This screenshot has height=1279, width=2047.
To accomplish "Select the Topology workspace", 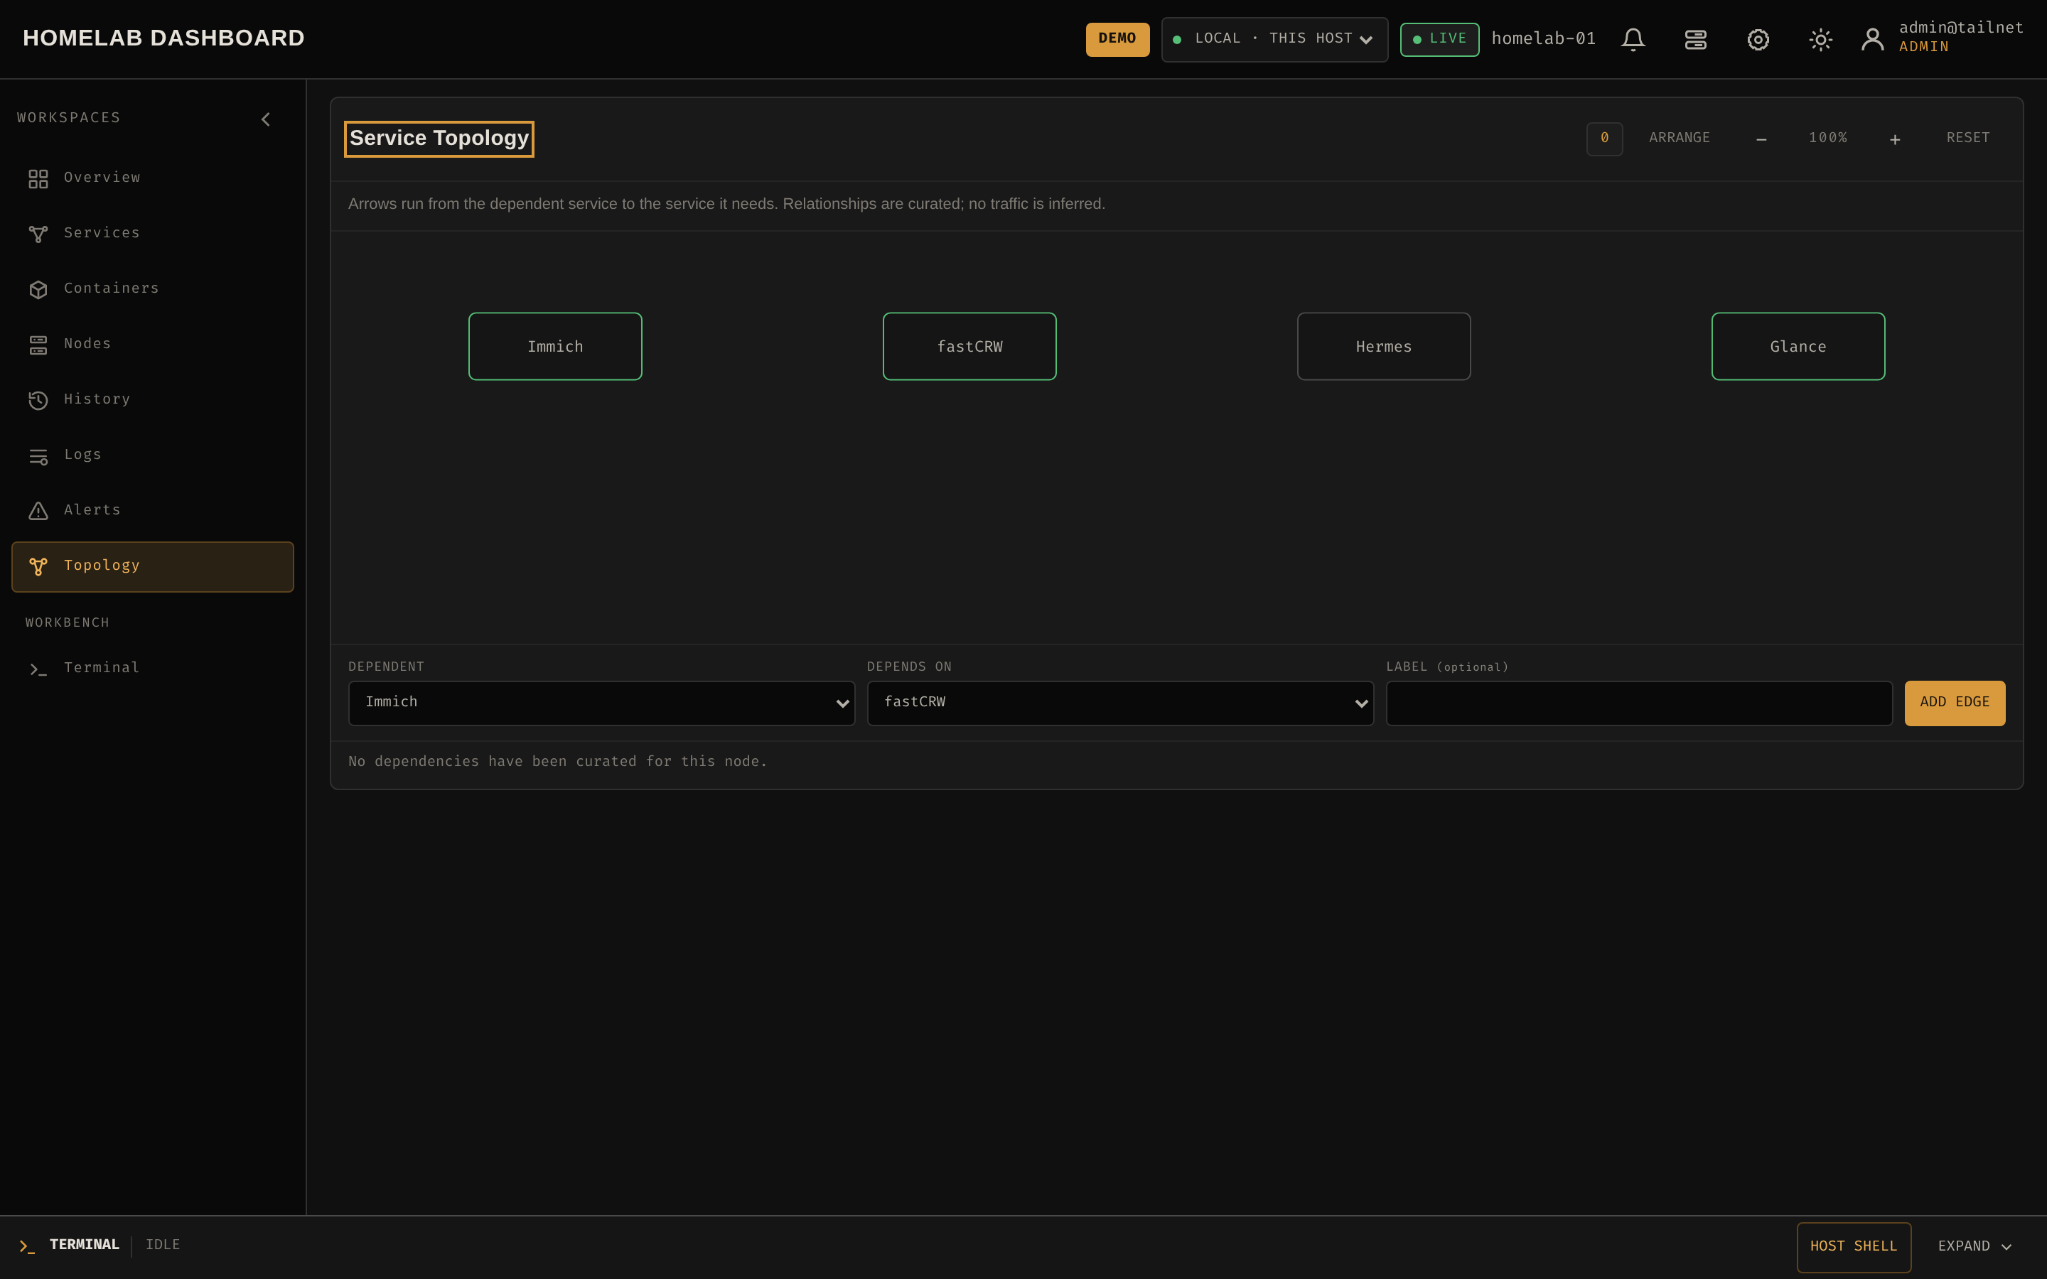I will [152, 567].
